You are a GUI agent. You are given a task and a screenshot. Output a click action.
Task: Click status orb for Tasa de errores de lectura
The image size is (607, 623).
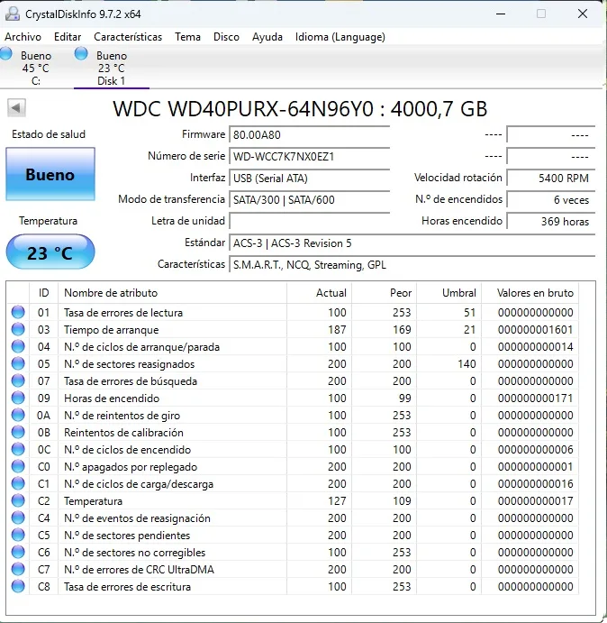pyautogui.click(x=18, y=313)
